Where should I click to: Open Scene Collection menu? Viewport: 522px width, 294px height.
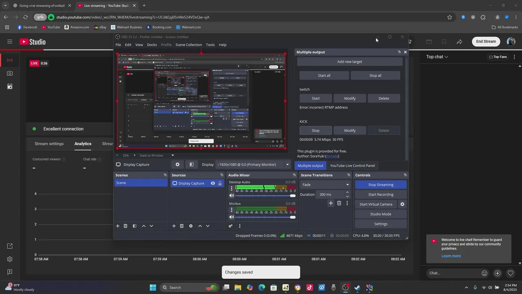[188, 45]
